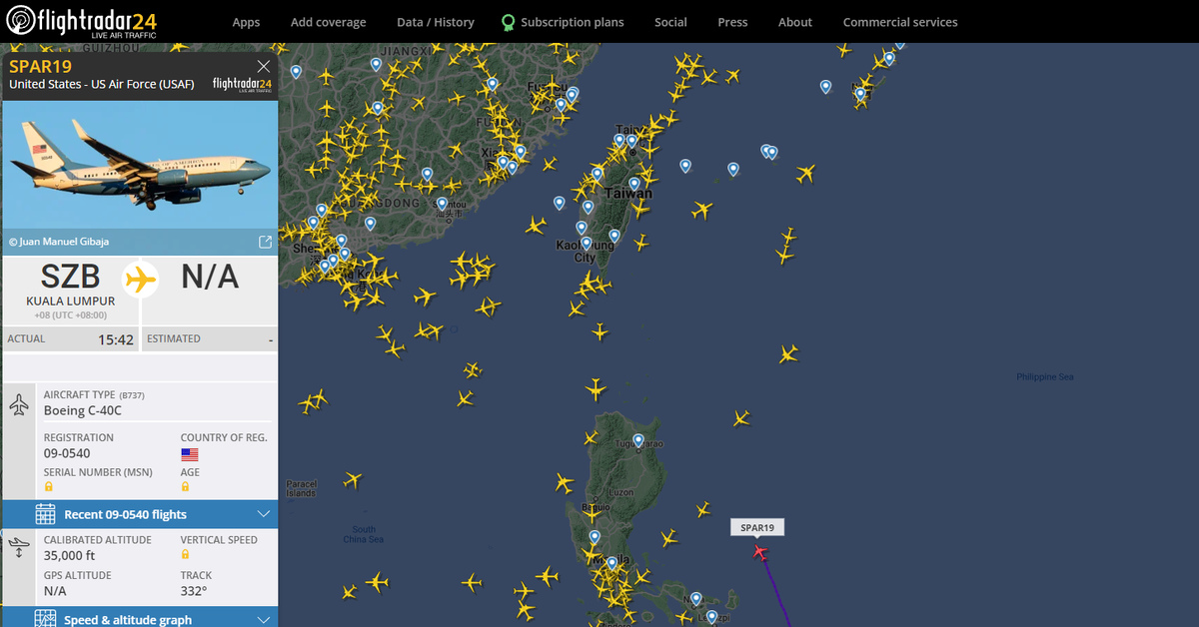Open Commercial services link

click(900, 22)
